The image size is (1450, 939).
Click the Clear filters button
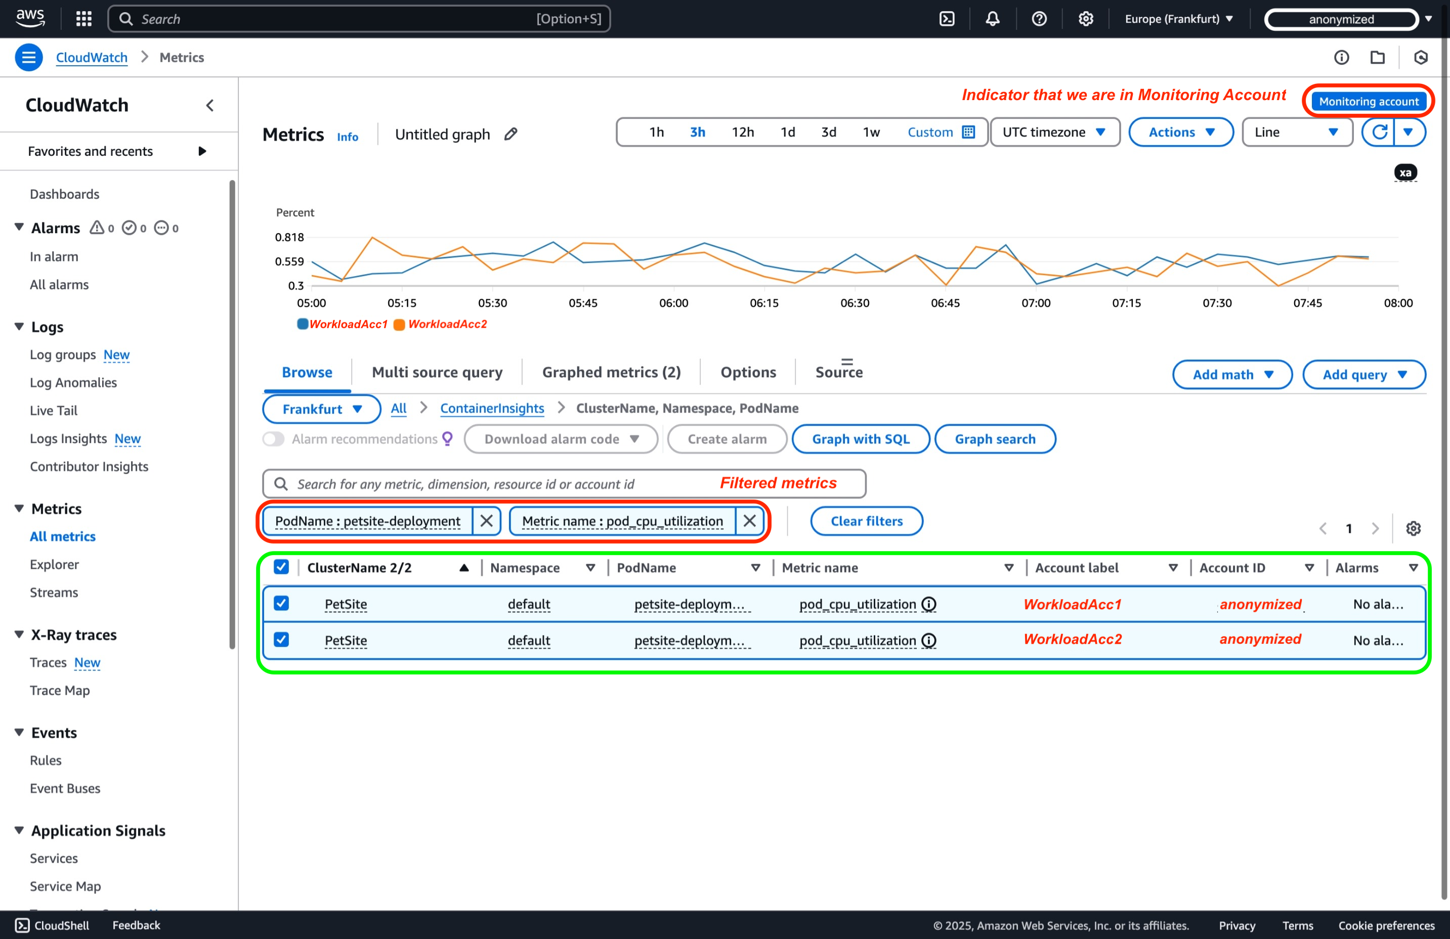coord(866,521)
